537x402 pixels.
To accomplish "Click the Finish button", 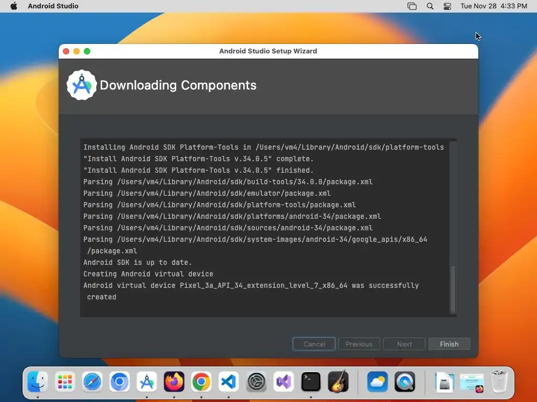I will click(x=449, y=344).
